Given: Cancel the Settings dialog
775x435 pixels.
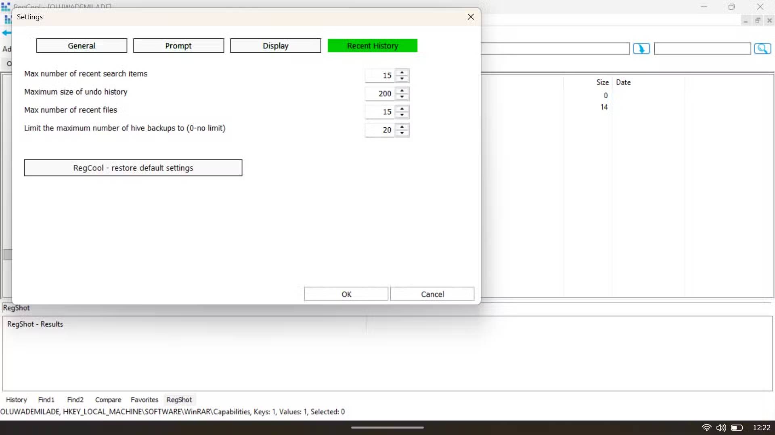Looking at the screenshot, I should pyautogui.click(x=432, y=294).
